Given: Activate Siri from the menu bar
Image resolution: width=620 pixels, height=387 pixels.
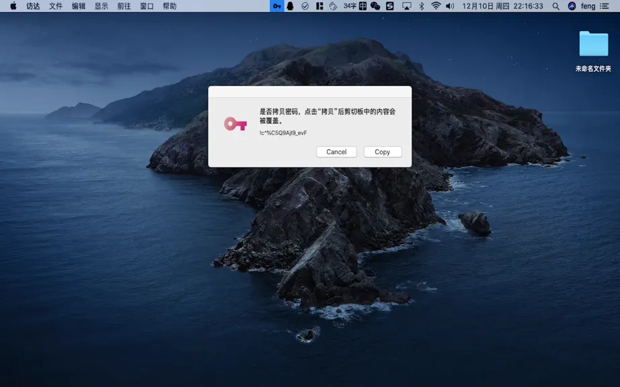Looking at the screenshot, I should [572, 6].
